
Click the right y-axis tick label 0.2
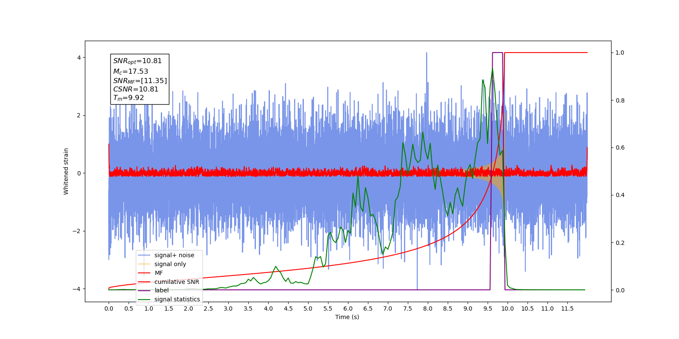[x=620, y=243]
